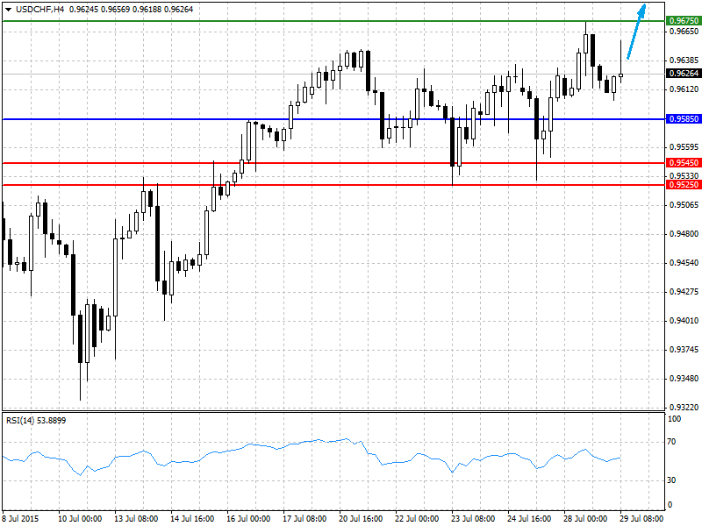
Task: Select the green resistance line
Action: pos(333,21)
